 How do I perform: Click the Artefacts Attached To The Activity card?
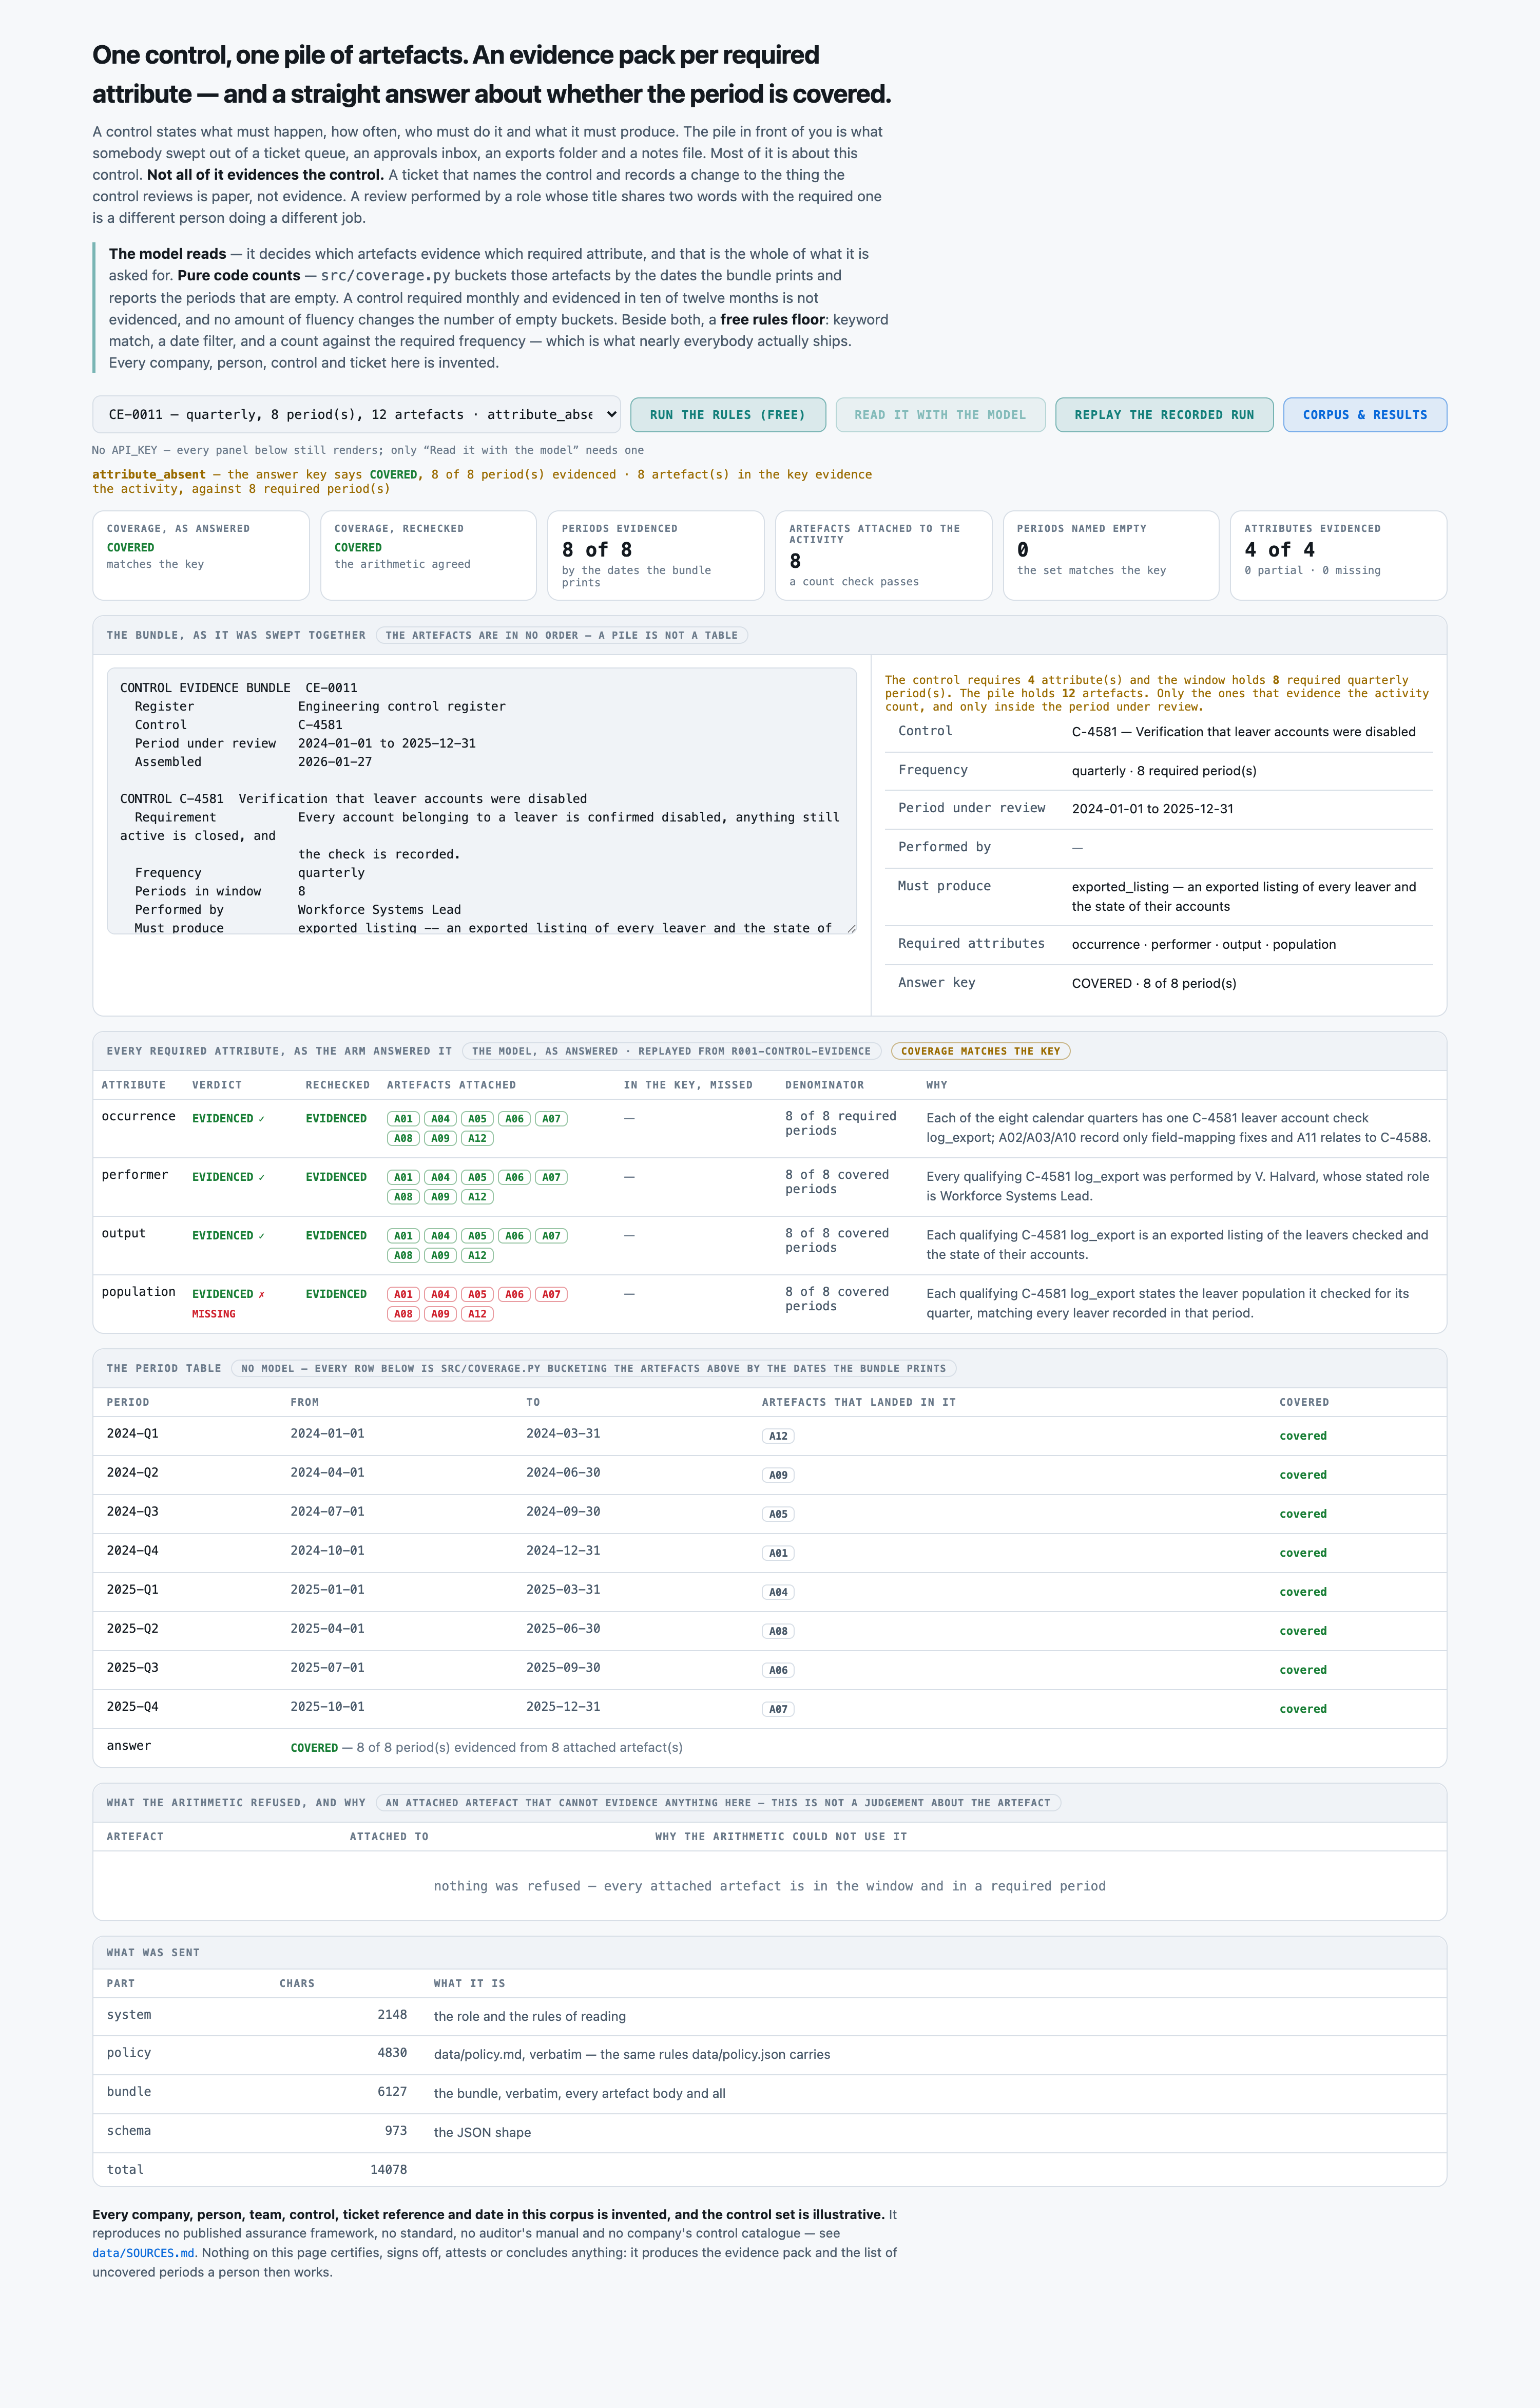[884, 555]
